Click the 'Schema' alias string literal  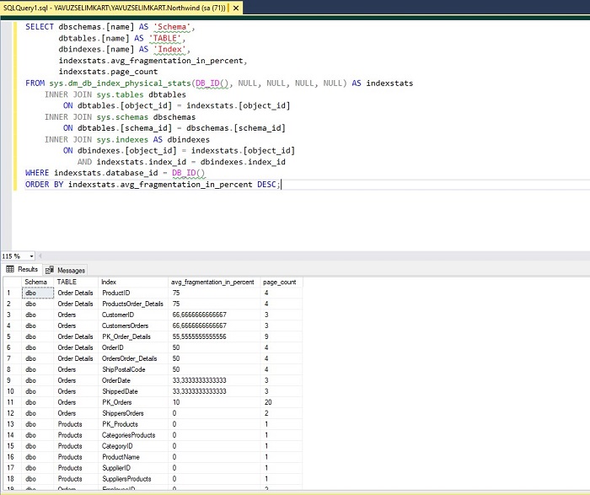point(172,27)
